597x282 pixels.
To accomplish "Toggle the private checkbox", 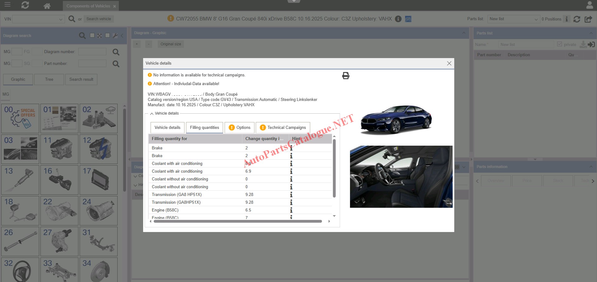I will point(559,44).
